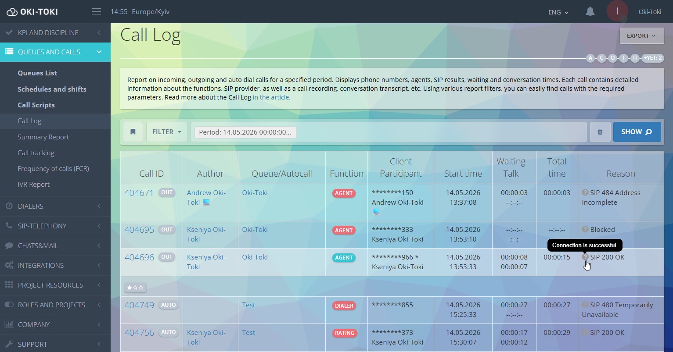Open IVR Report
The width and height of the screenshot is (673, 352).
coord(33,184)
